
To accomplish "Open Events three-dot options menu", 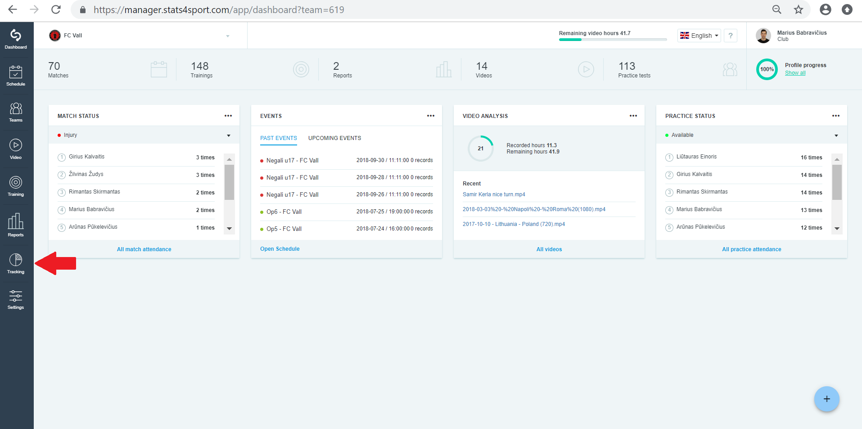I will click(431, 116).
